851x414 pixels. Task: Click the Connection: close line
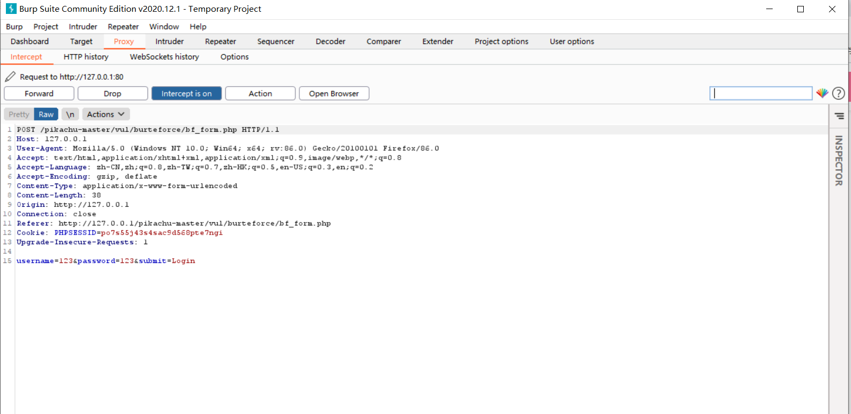pos(56,214)
